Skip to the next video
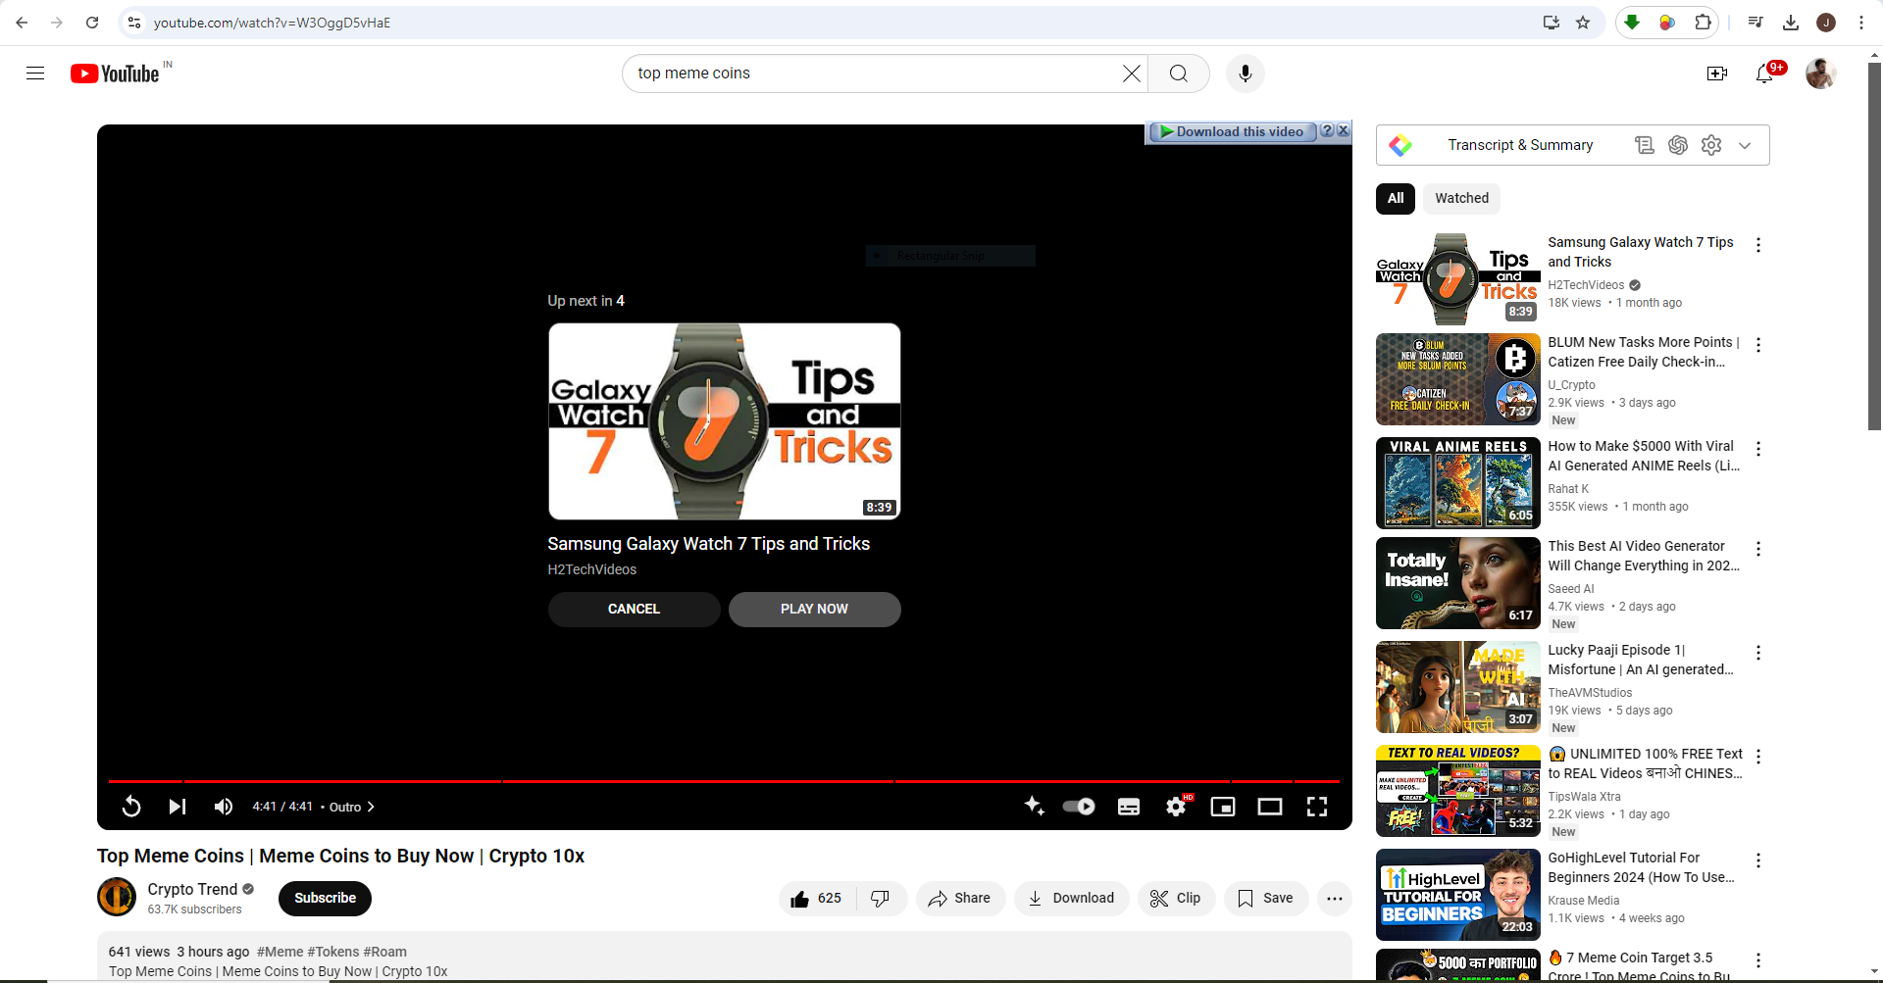This screenshot has height=983, width=1883. [178, 807]
